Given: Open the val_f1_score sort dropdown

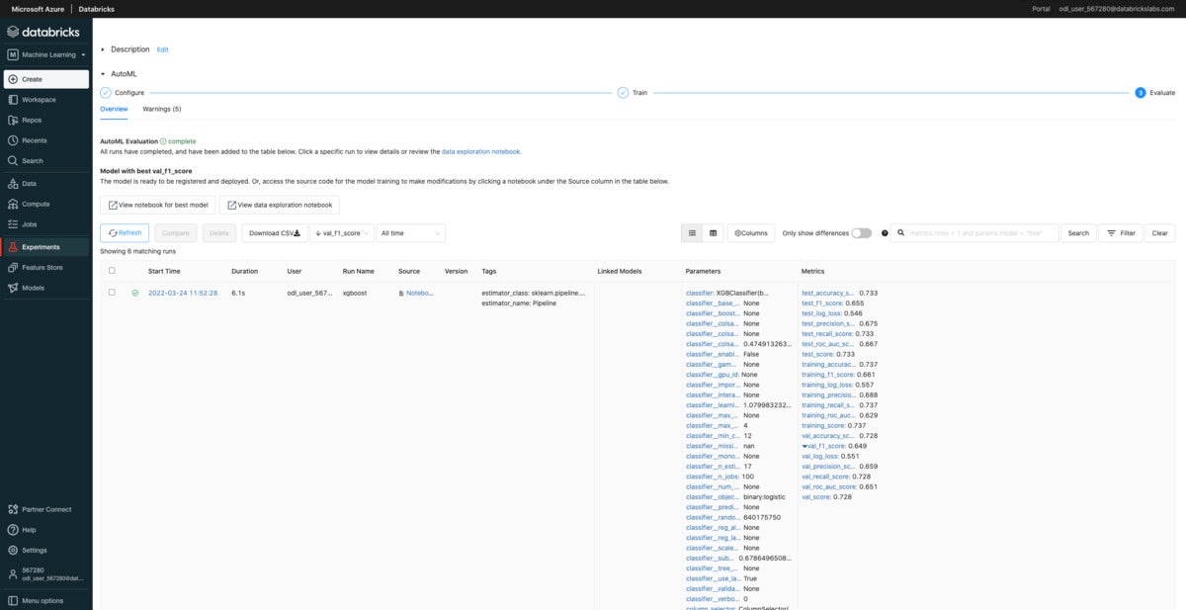Looking at the screenshot, I should [x=342, y=233].
